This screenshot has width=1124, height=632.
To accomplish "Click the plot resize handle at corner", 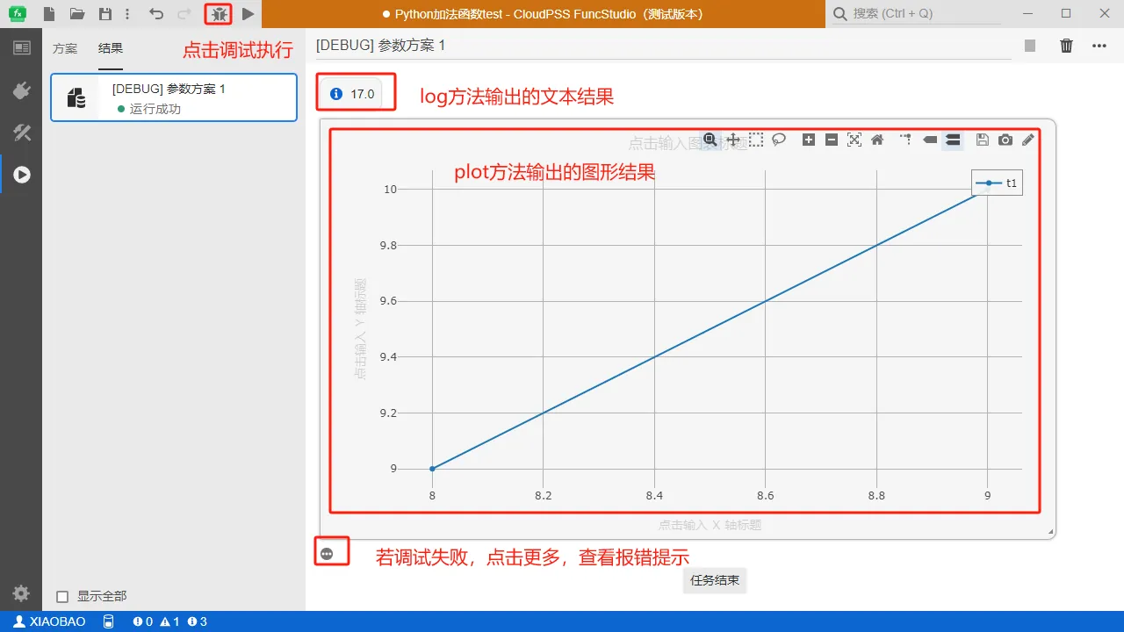I will click(x=1050, y=533).
